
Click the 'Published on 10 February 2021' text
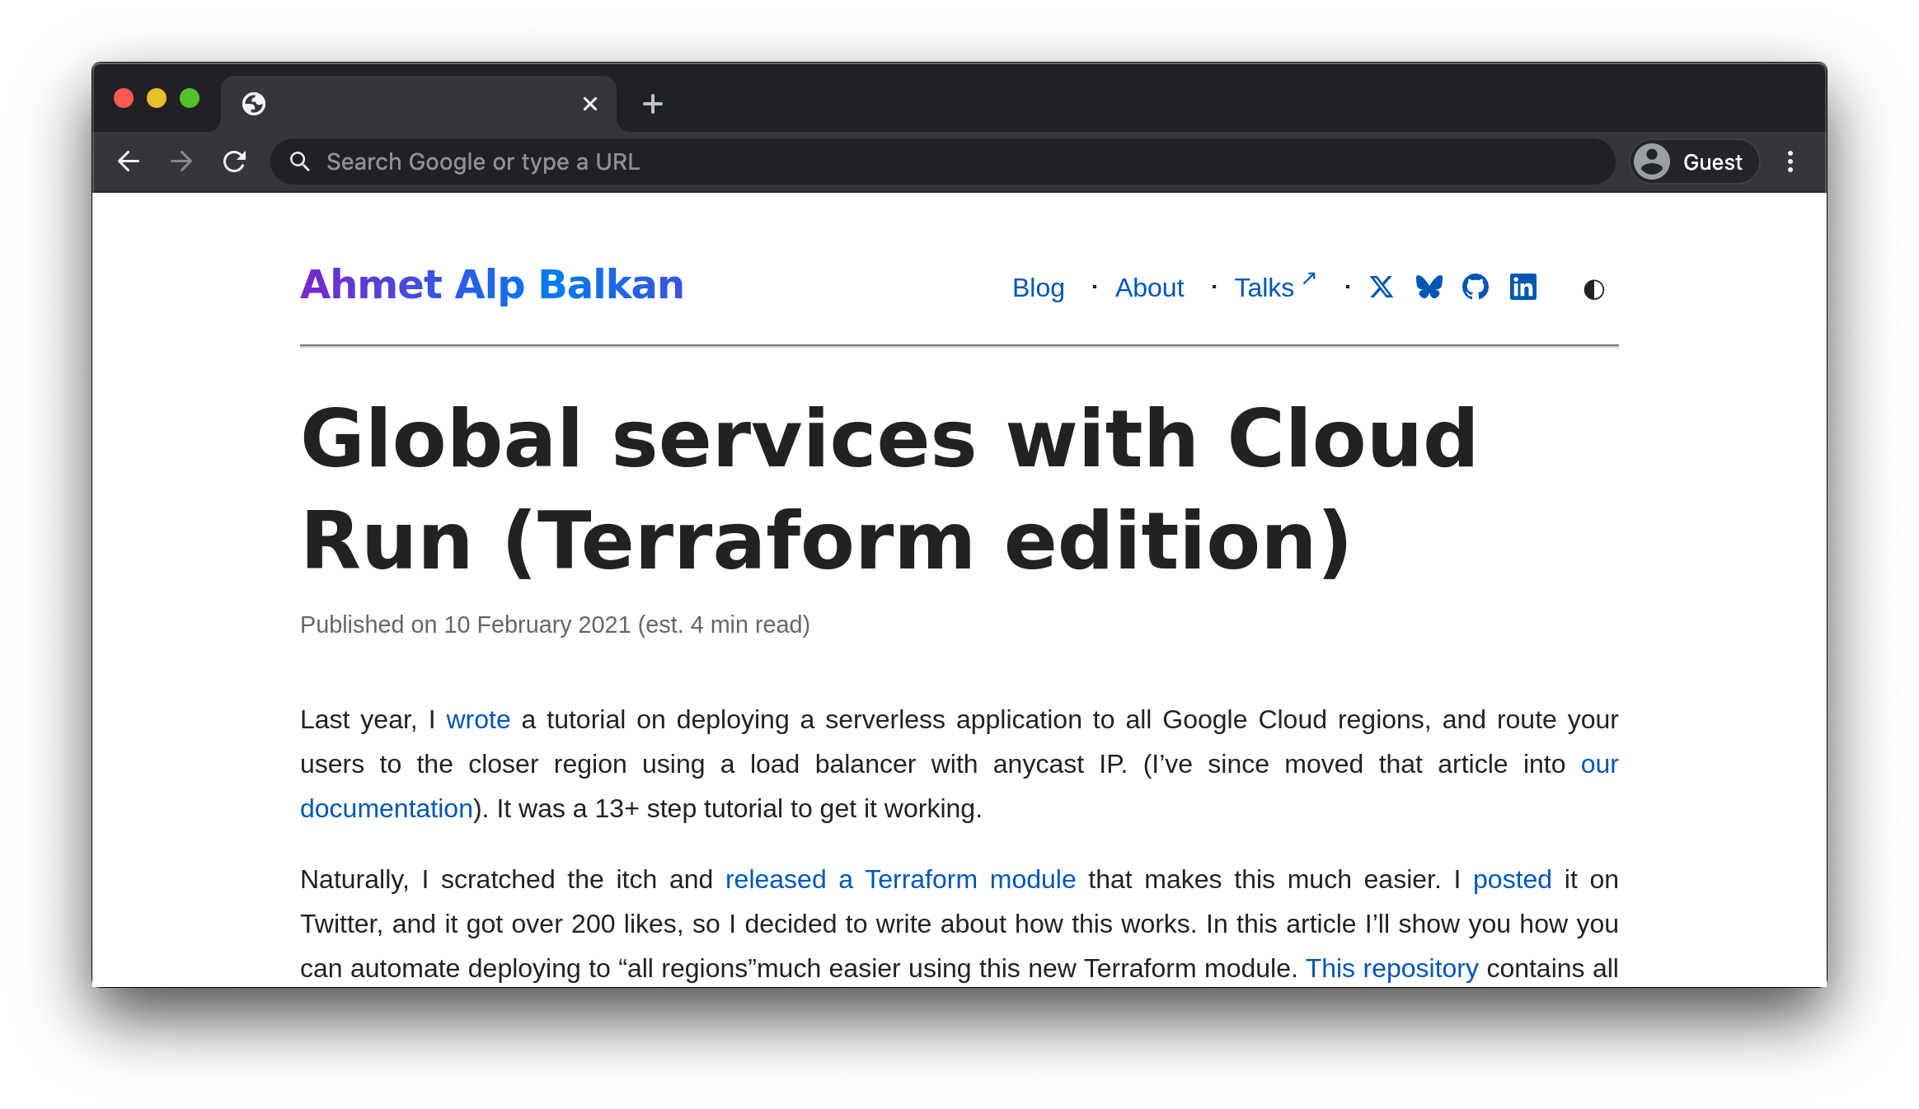pyautogui.click(x=465, y=625)
